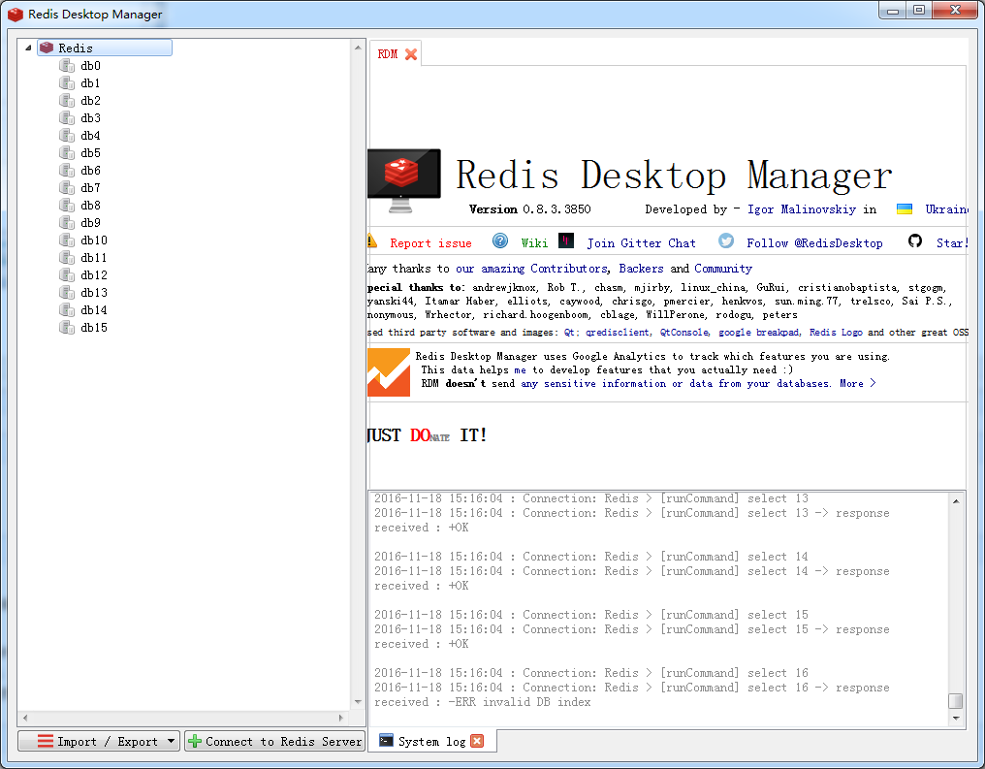Select the db13 tree item label
Screen dimensions: 985x769
tap(94, 293)
